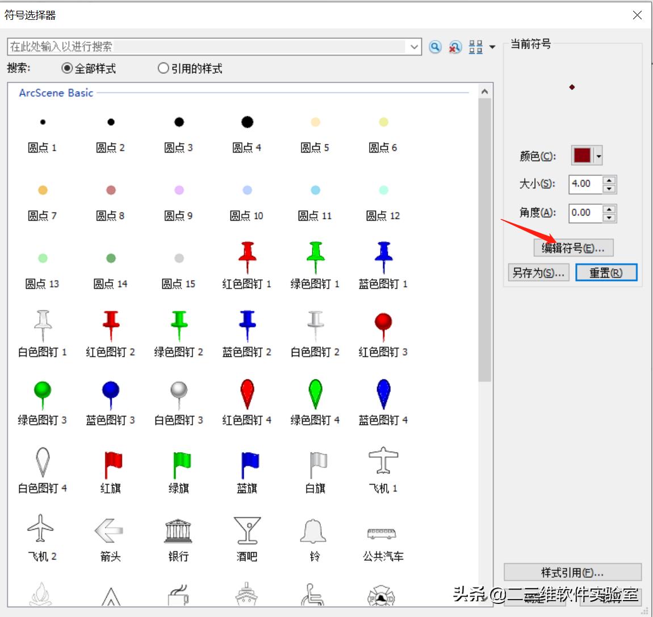
Task: Click the view style grid icon
Action: (475, 47)
